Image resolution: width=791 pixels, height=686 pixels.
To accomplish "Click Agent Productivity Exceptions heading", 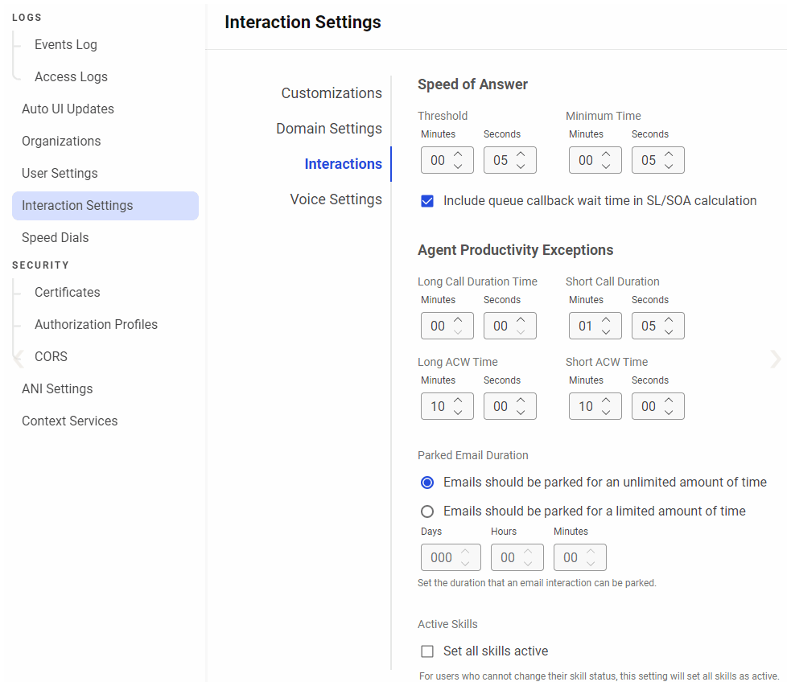I will pyautogui.click(x=516, y=250).
